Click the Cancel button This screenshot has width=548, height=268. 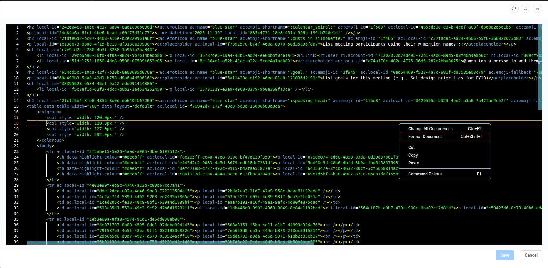pos(531,255)
